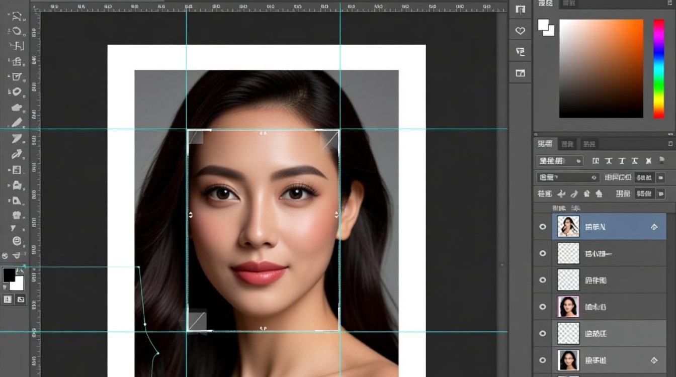Select the second tab above the color picker
The width and height of the screenshot is (676, 377).
569,4
